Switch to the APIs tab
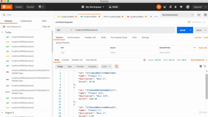 point(44,21)
